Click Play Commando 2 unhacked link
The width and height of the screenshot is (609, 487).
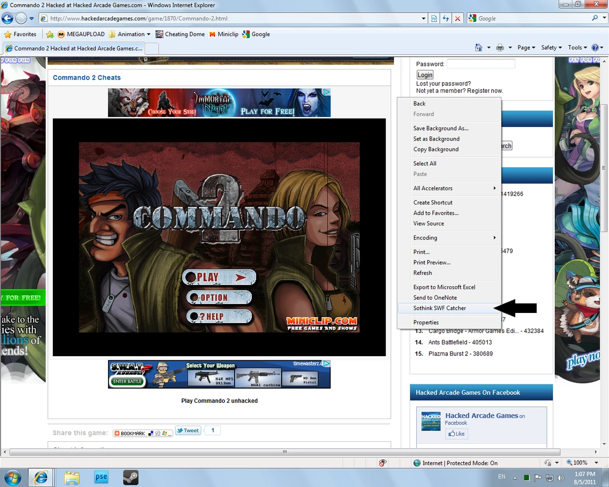(x=219, y=401)
